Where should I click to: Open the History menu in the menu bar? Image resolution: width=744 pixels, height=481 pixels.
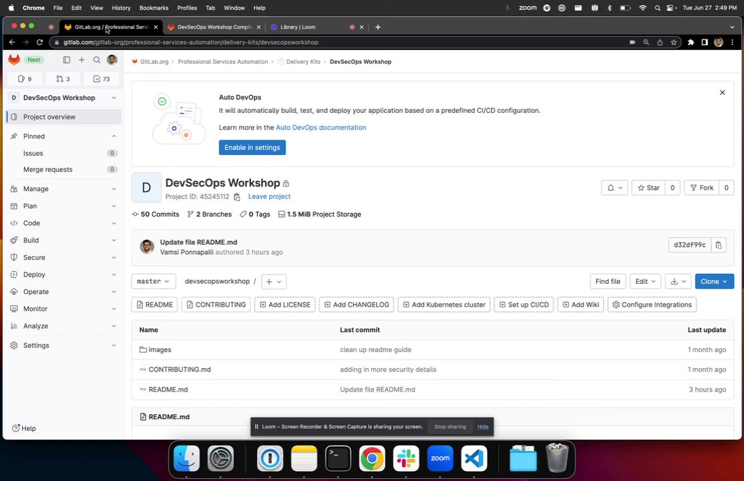121,7
